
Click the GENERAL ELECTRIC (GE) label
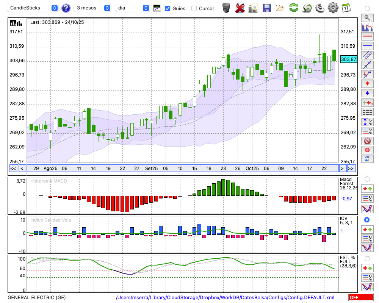click(x=36, y=297)
